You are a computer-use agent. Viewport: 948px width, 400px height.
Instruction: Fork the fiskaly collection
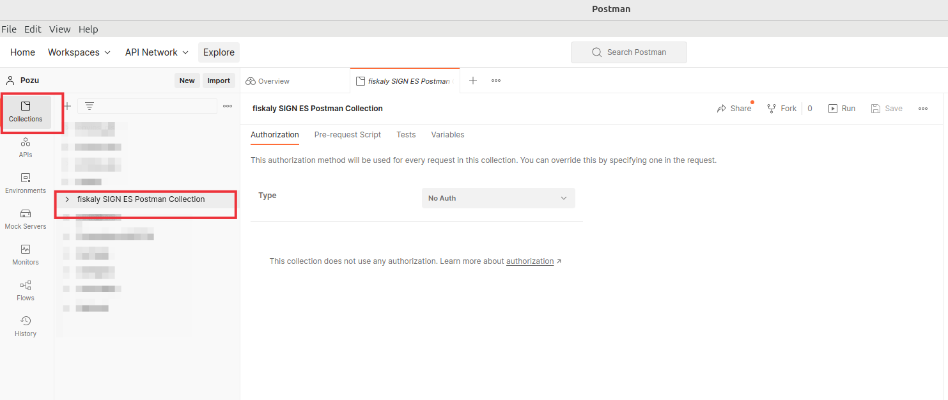[x=782, y=109]
